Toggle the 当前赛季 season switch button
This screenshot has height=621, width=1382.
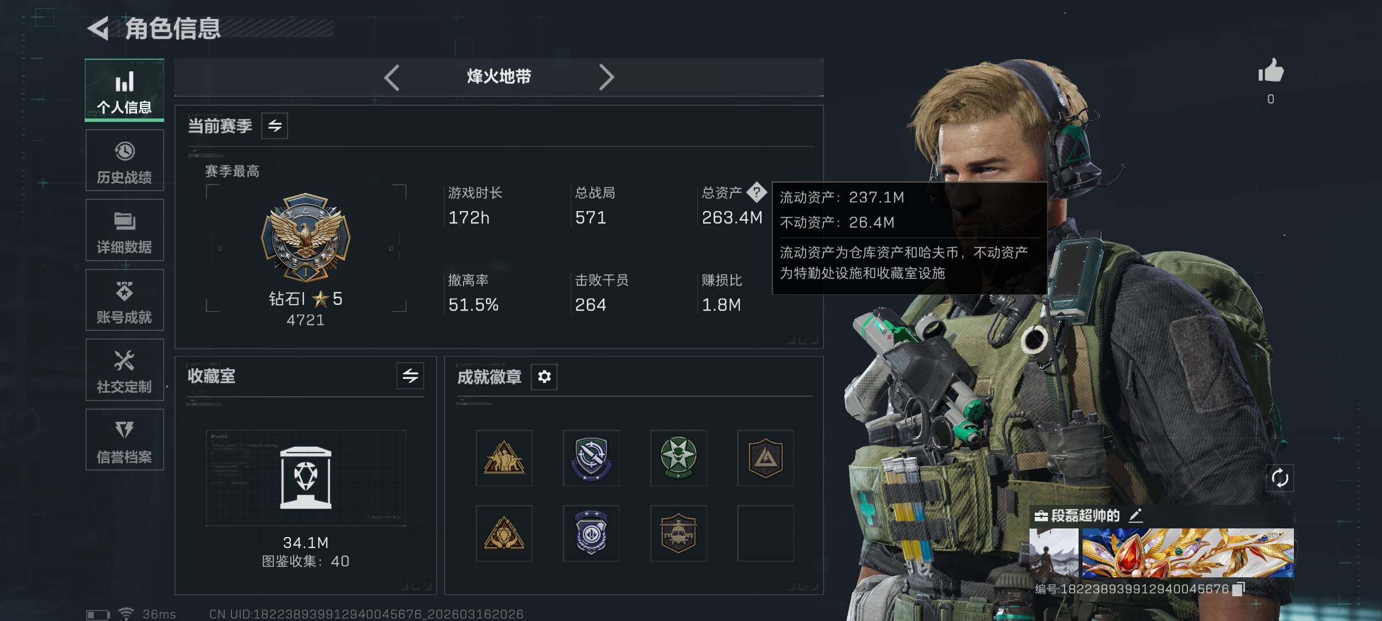tap(275, 126)
